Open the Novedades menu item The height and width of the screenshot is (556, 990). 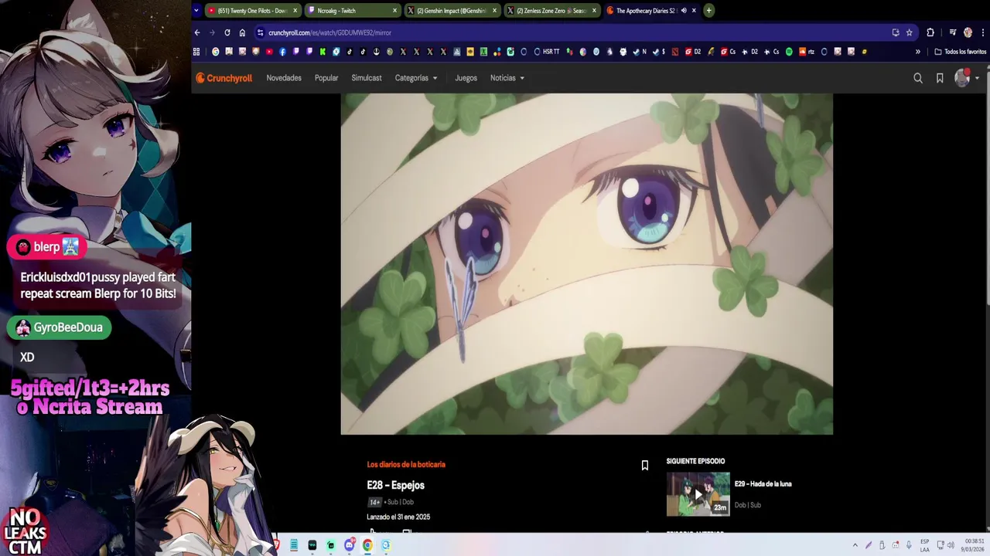[284, 78]
